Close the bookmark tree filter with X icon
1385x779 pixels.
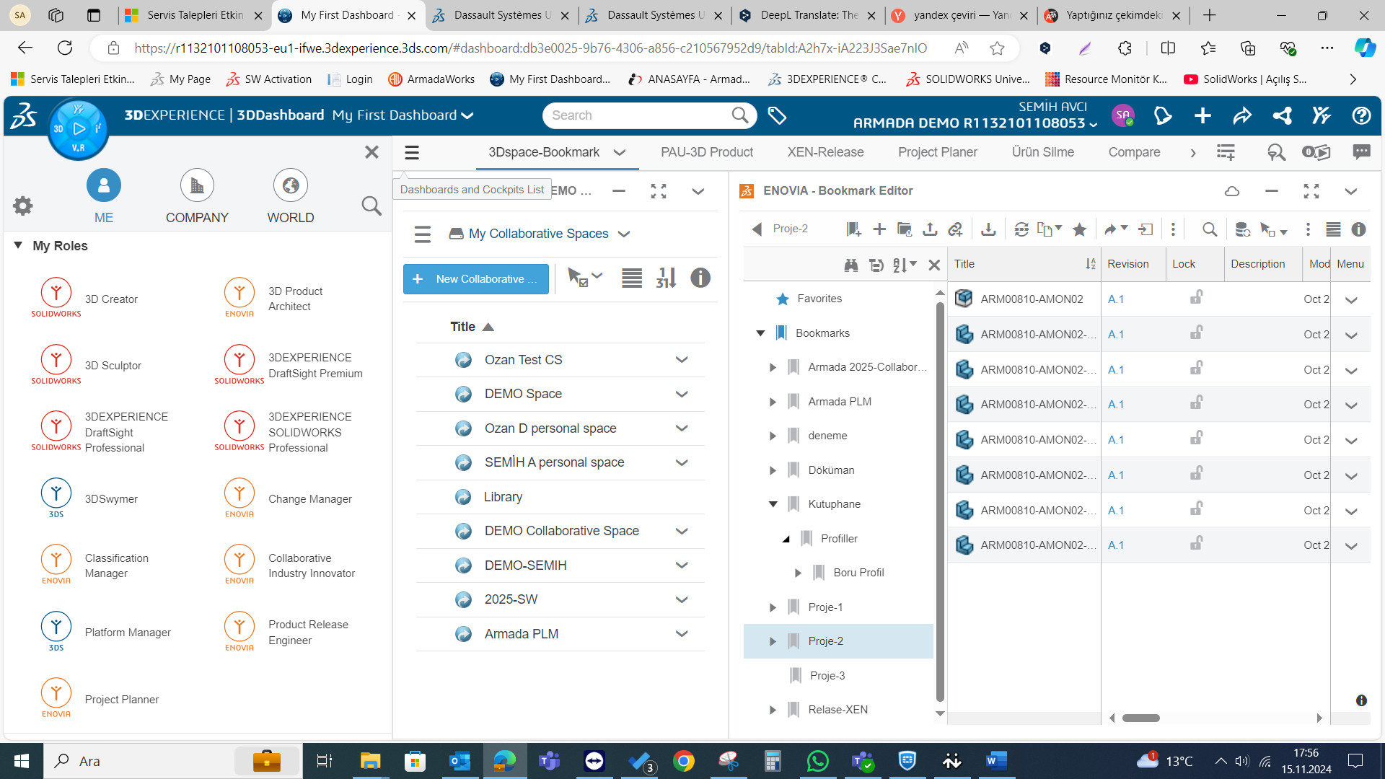point(934,265)
